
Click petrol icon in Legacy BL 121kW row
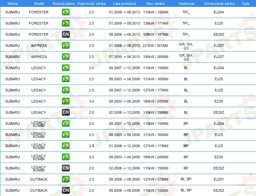tap(65, 79)
